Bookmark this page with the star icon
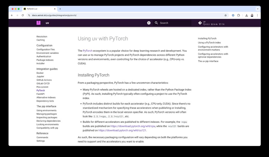Screen dimensions: 269x157 tap(225, 15)
